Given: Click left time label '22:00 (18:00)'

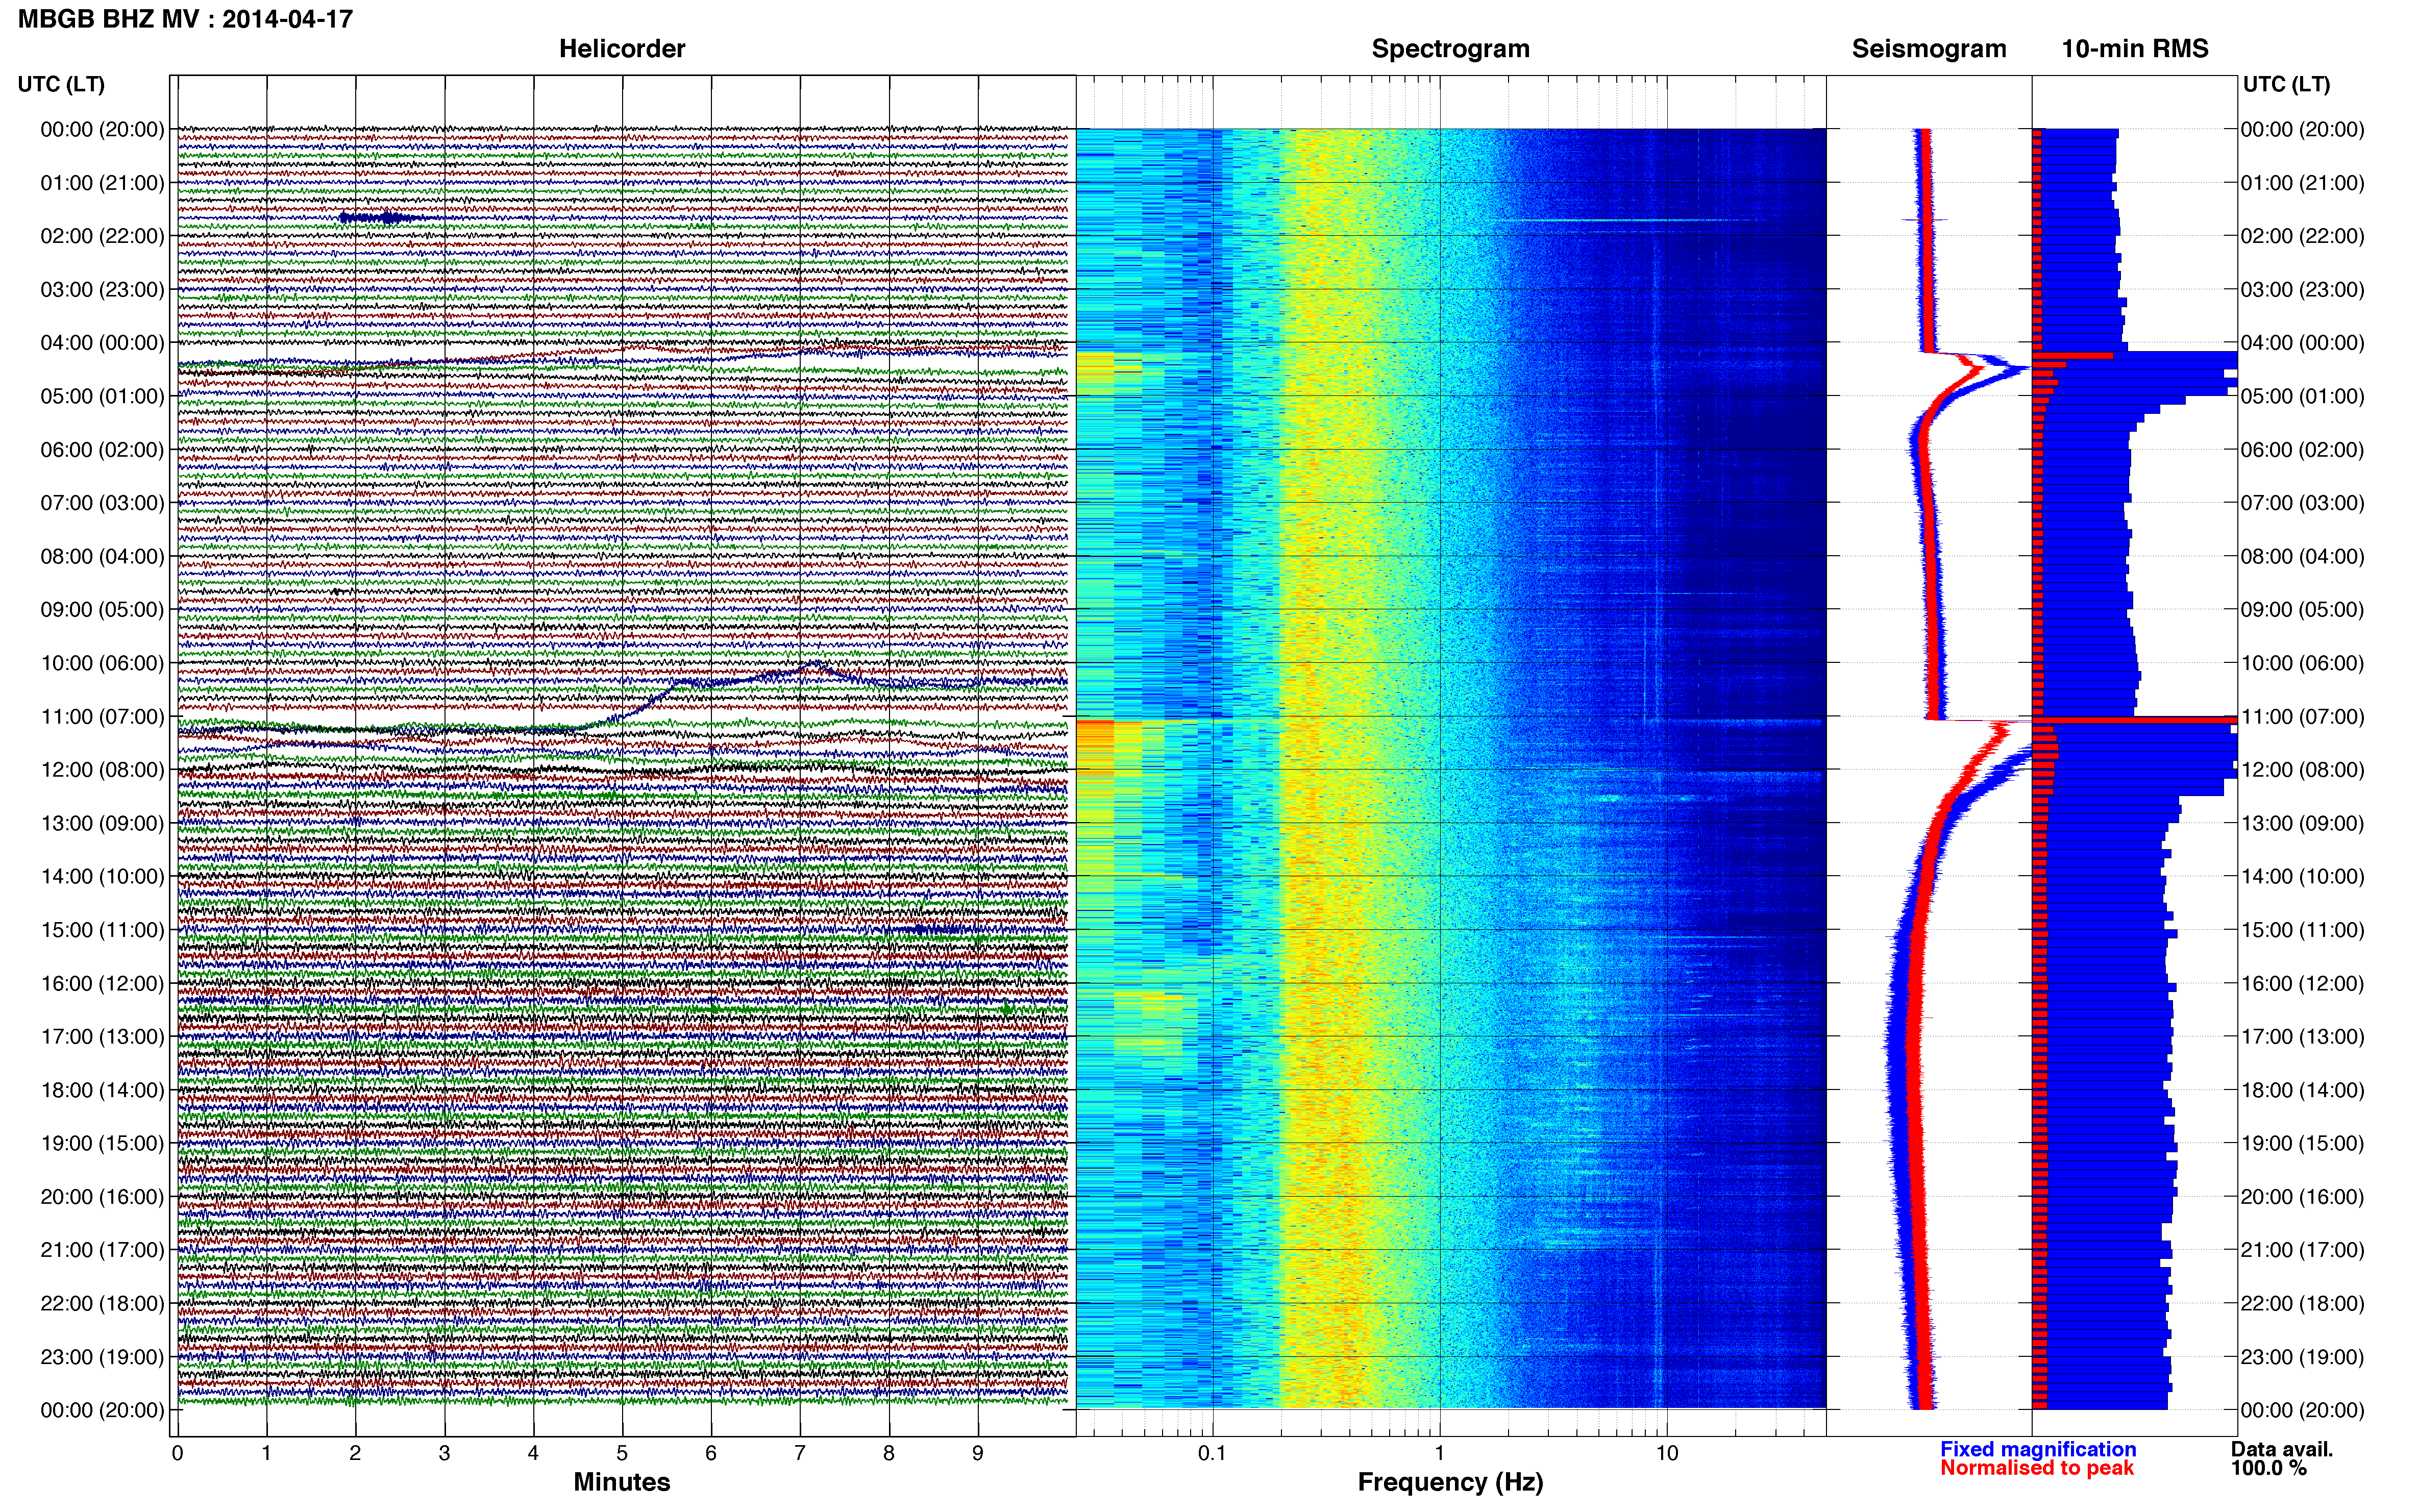Looking at the screenshot, I should click(x=102, y=1304).
